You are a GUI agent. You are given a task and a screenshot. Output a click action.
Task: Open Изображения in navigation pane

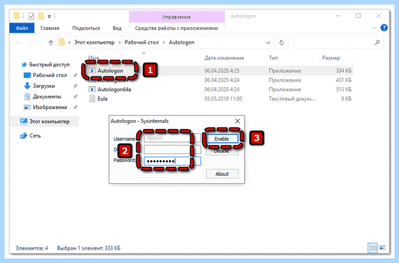(50, 107)
